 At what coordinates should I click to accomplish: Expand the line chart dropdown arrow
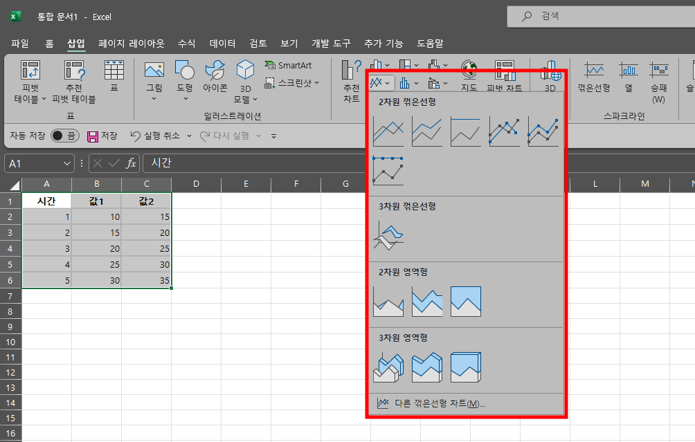point(388,83)
